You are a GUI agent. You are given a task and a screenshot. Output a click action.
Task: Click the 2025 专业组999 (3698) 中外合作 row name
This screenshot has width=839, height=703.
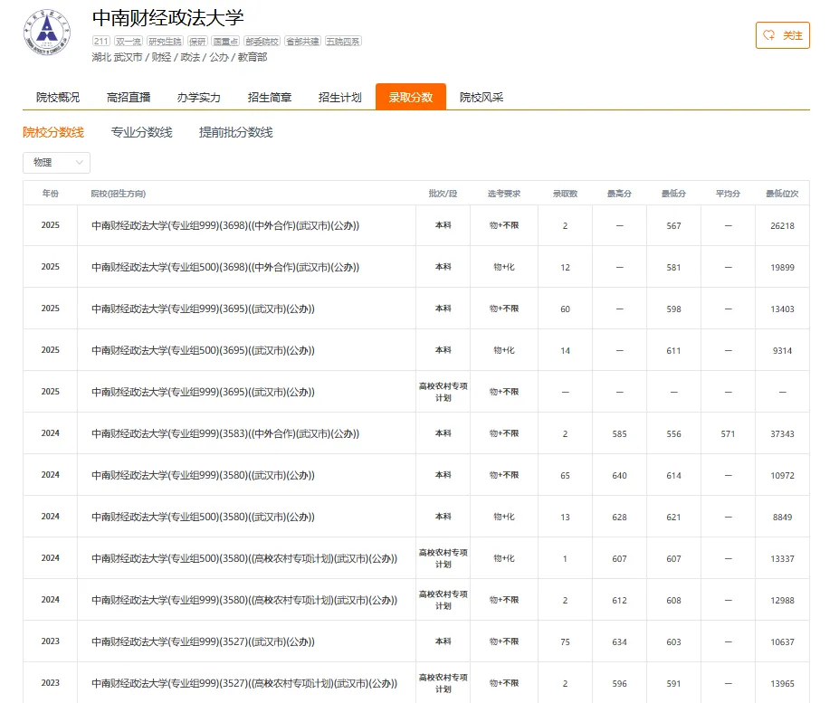[x=225, y=226]
